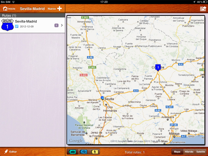Image resolution: width=208 pixels, height=156 pixels.
Task: Toggle pedestrian walking mode
Action: [94, 152]
